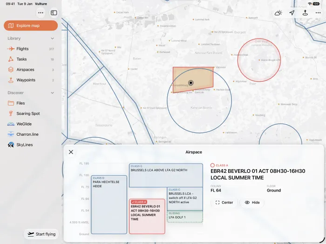Click the Flights airplane icon
The height and width of the screenshot is (244, 326).
click(11, 49)
